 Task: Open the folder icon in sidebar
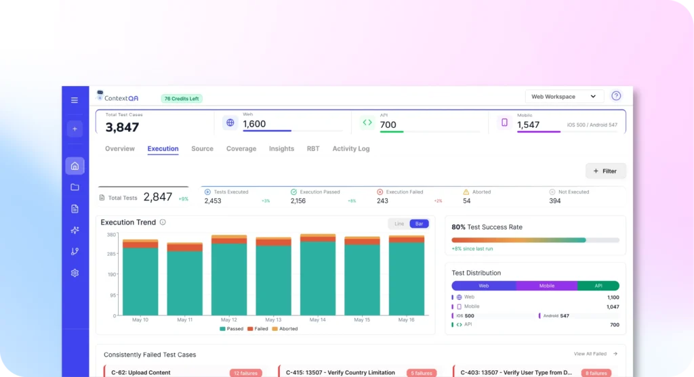tap(75, 187)
